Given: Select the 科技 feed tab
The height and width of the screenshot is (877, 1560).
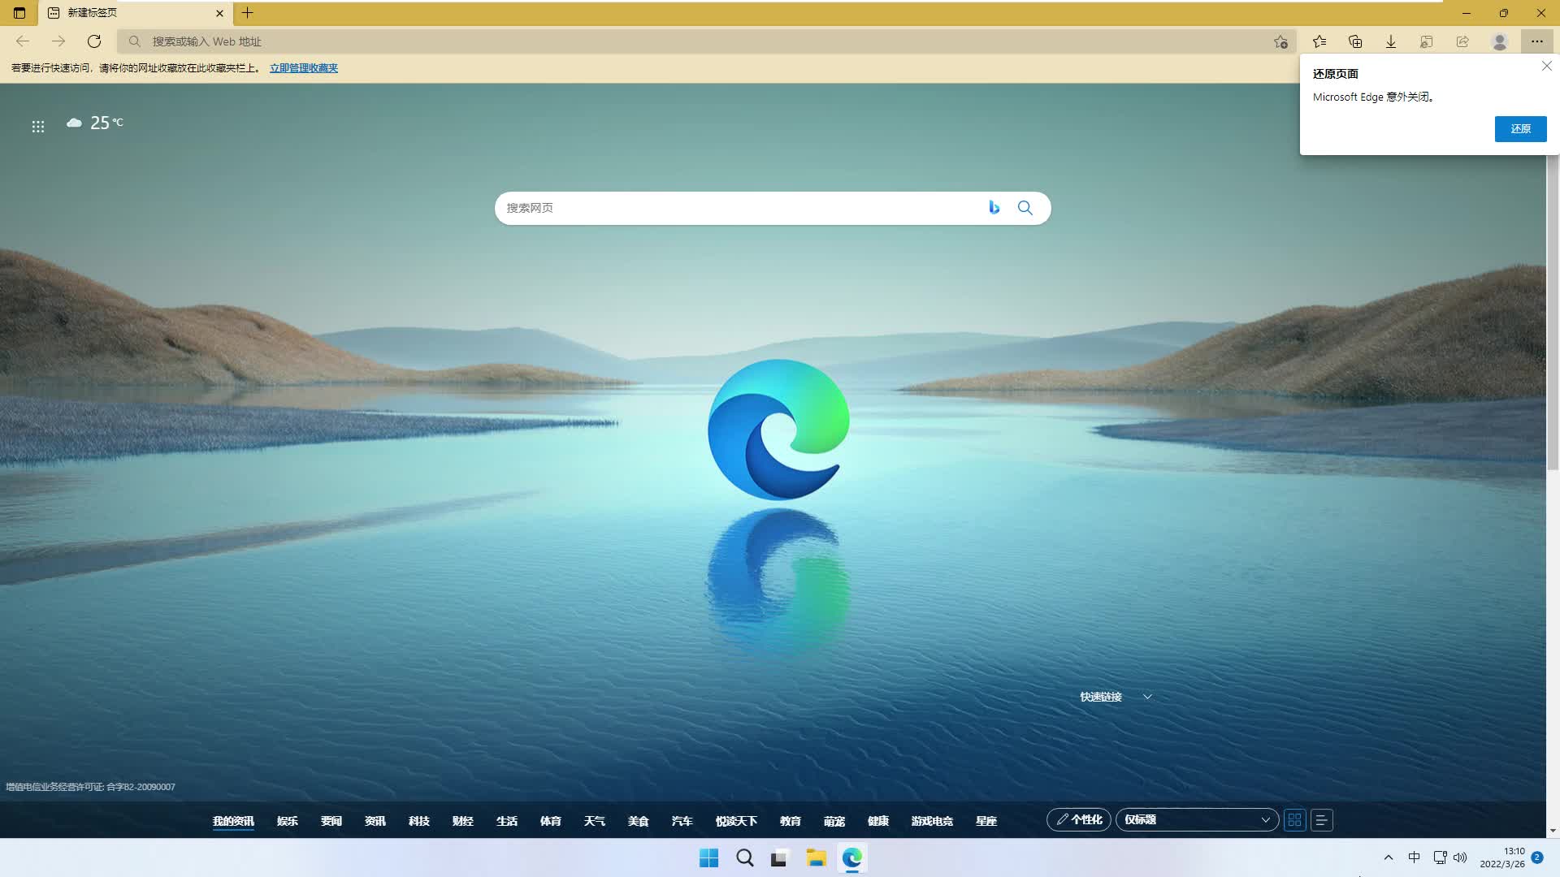Looking at the screenshot, I should point(419,821).
